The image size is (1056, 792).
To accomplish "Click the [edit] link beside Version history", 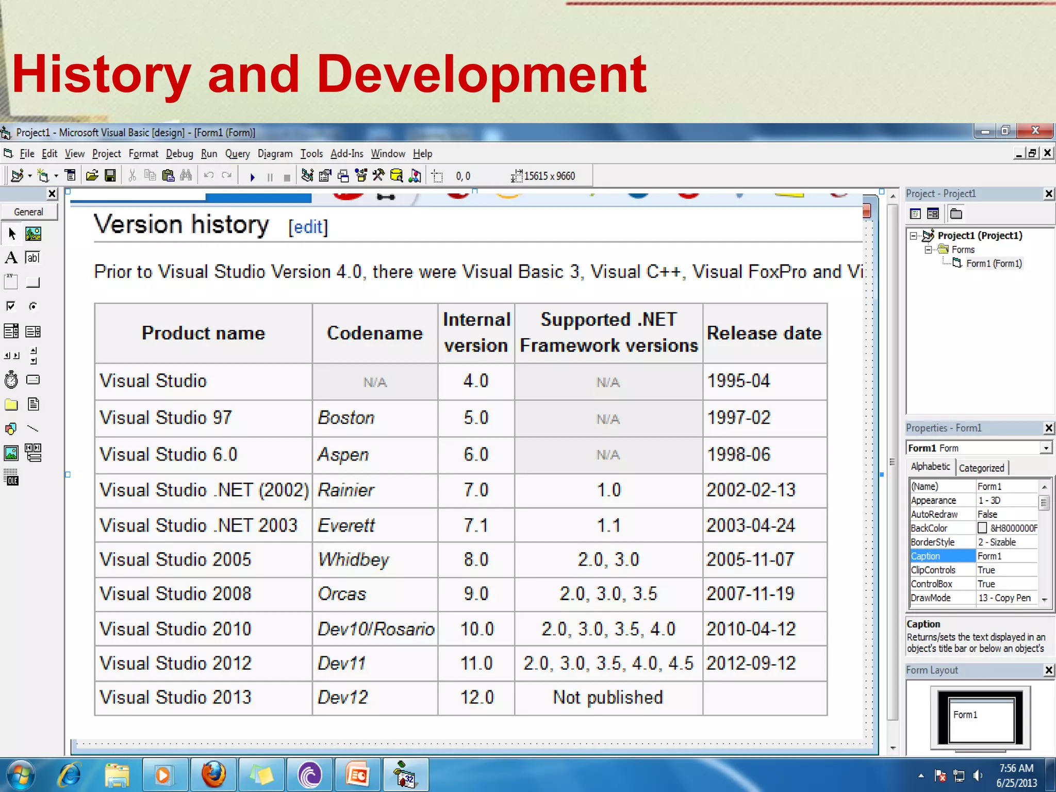I will tap(308, 227).
